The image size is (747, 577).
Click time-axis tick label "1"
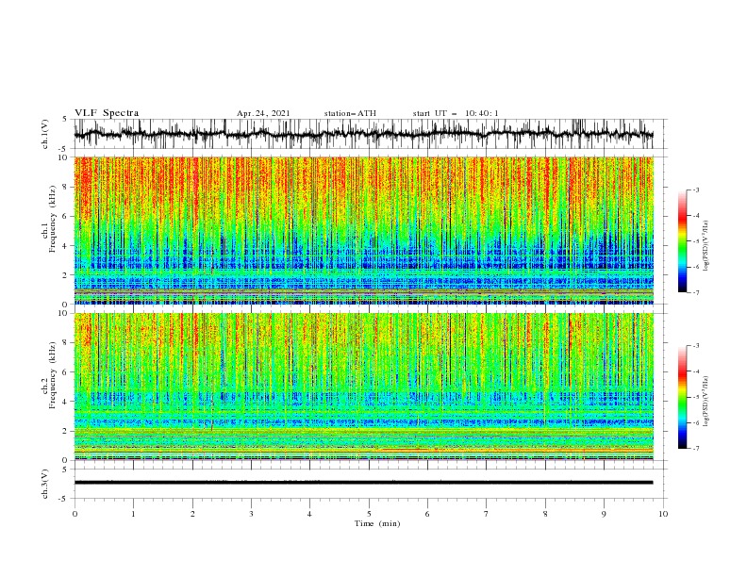133,514
